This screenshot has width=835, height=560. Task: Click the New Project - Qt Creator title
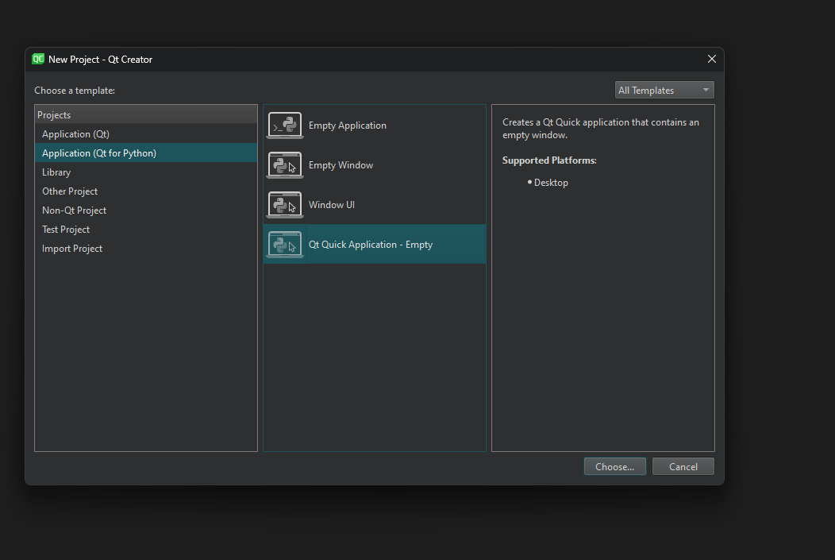click(100, 60)
